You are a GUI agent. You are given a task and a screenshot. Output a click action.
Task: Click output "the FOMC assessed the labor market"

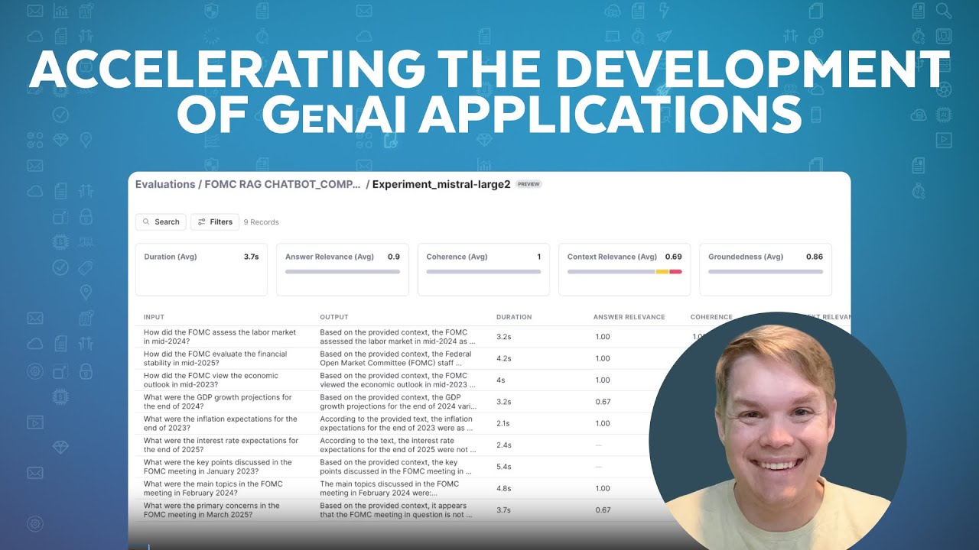pos(398,337)
